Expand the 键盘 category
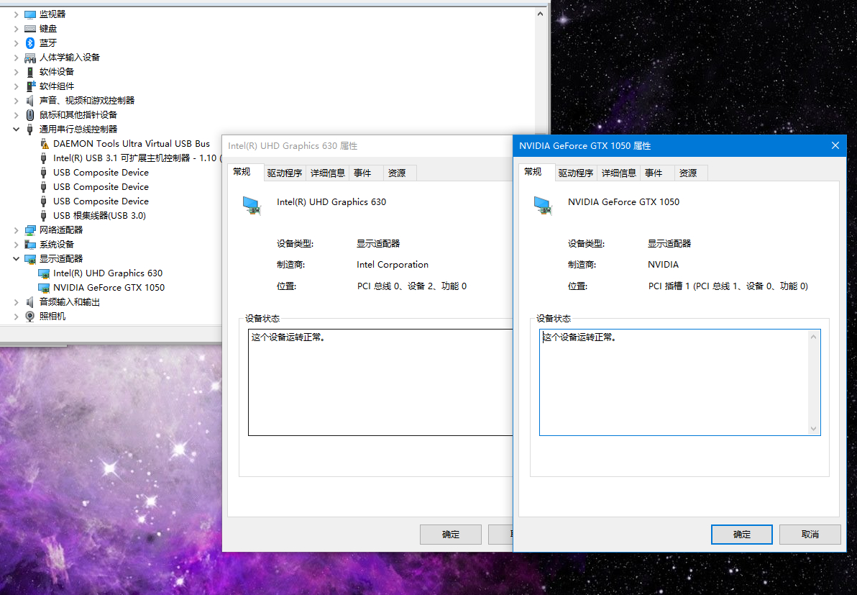This screenshot has height=595, width=857. point(16,29)
